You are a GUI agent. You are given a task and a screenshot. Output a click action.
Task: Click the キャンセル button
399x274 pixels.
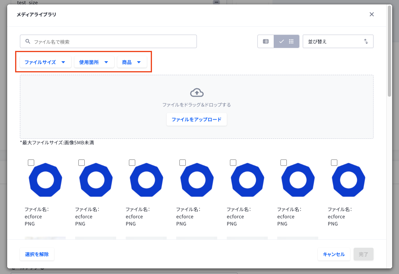pyautogui.click(x=334, y=254)
